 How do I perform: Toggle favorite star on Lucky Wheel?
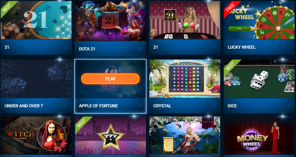[x=289, y=47]
